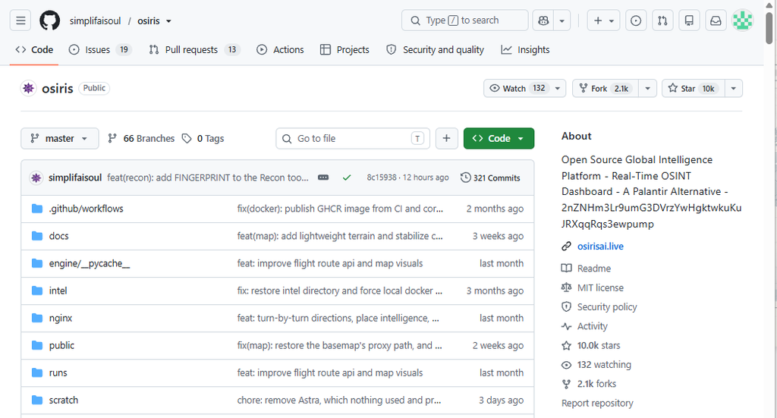Open the user avatar menu
Screen dimensions: 777x418
coord(742,20)
